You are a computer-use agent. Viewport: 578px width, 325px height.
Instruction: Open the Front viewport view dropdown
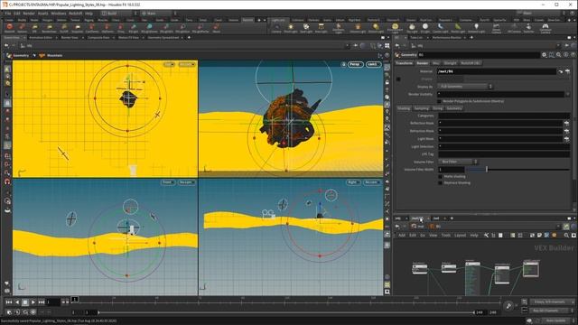click(x=168, y=182)
